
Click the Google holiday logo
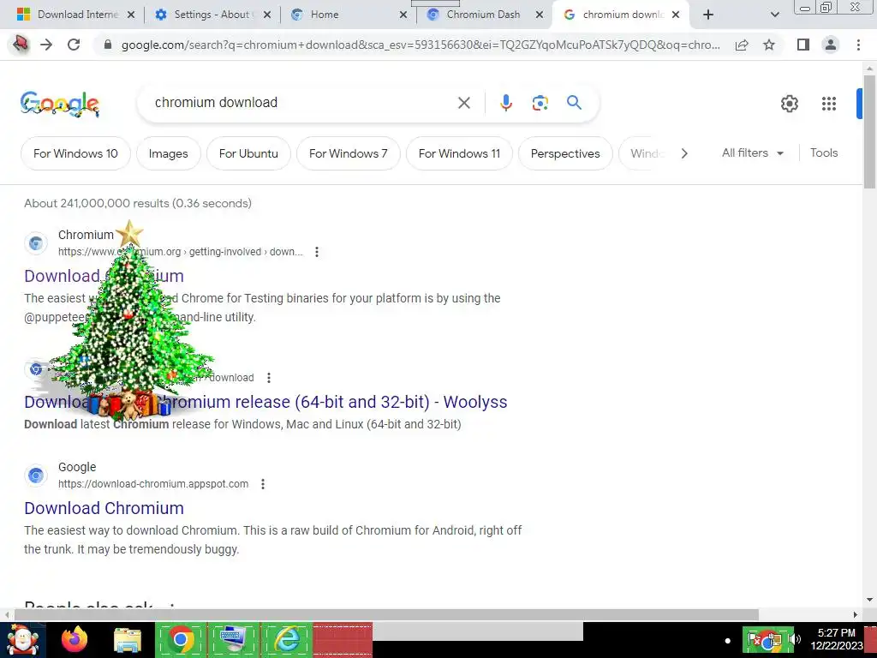click(x=60, y=104)
